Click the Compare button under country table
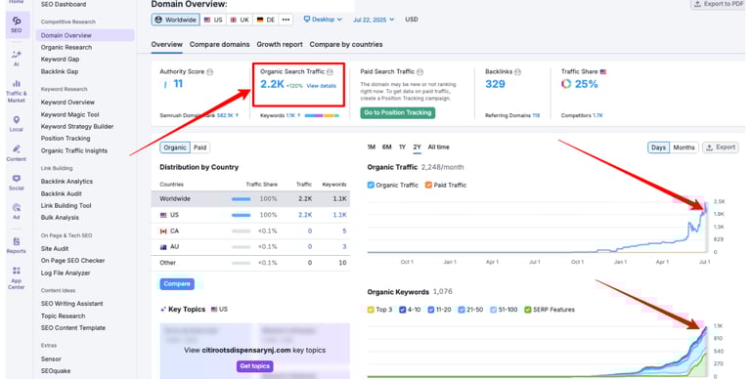Viewport: 751px width, 379px height. coord(177,284)
